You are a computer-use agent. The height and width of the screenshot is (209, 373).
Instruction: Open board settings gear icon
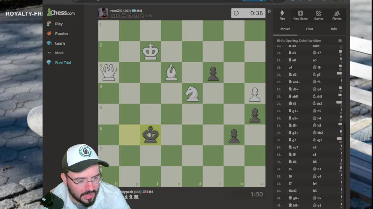tap(269, 11)
